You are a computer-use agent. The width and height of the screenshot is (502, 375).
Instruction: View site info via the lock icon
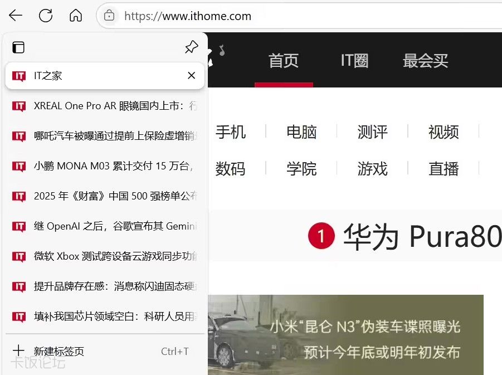pos(109,16)
